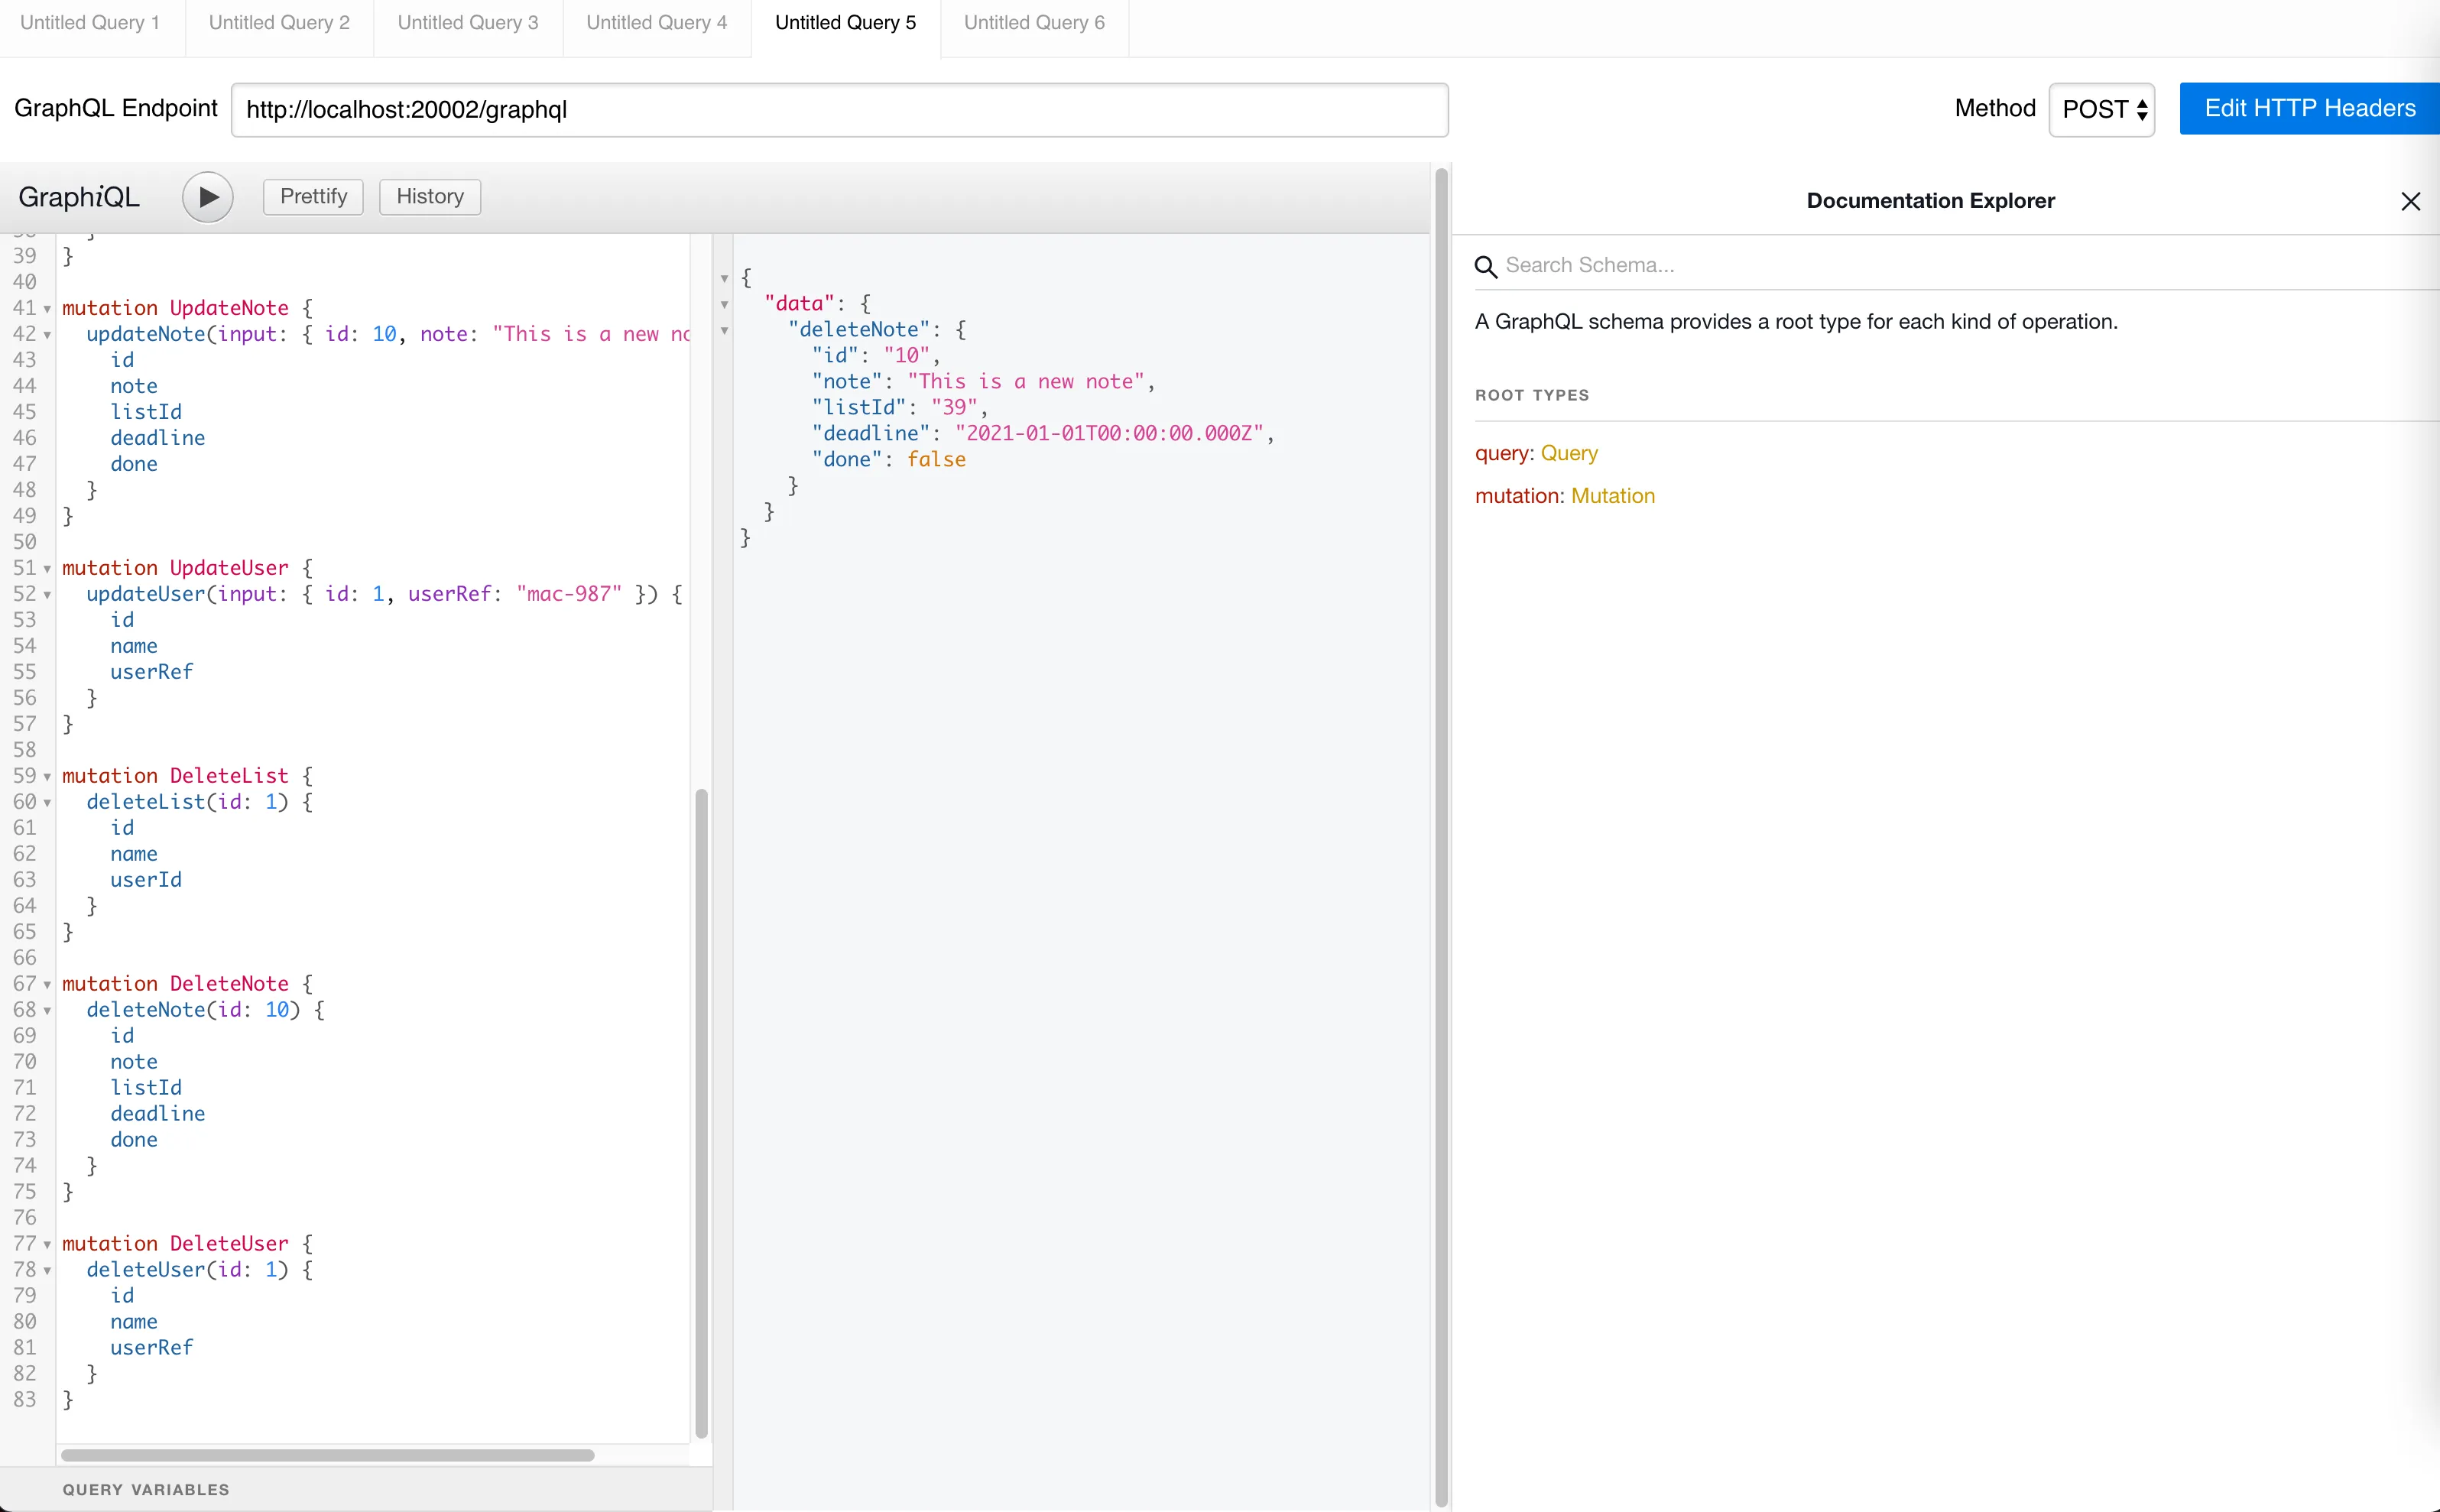This screenshot has width=2440, height=1512.
Task: Click line number 83 in the gutter
Action: [25, 1400]
